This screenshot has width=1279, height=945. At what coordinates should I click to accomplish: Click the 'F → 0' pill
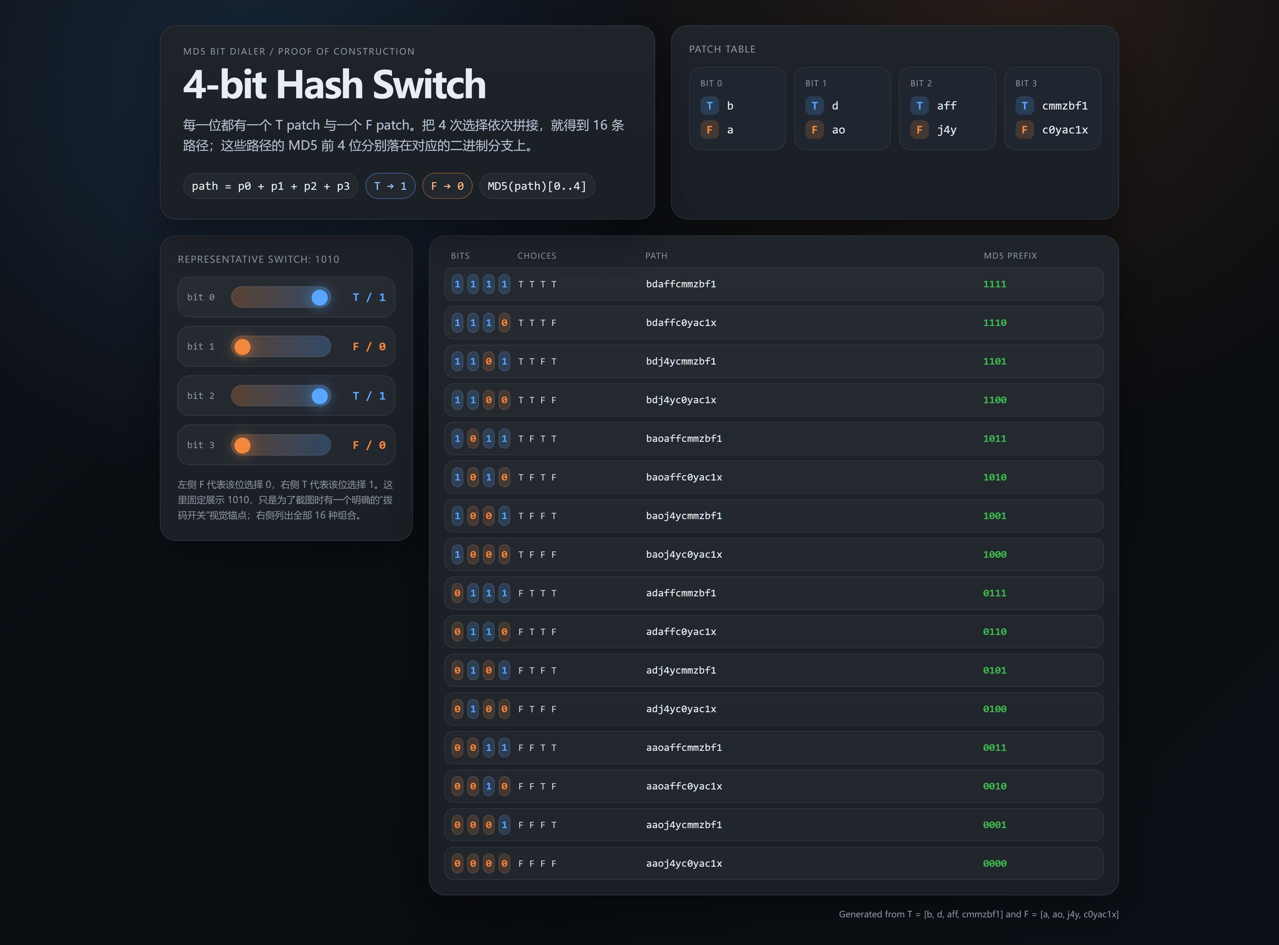coord(447,186)
